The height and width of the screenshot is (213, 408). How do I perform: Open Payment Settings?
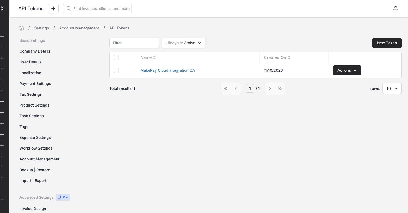(x=35, y=84)
